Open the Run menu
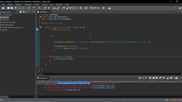This screenshot has height=102, width=182. (52, 5)
